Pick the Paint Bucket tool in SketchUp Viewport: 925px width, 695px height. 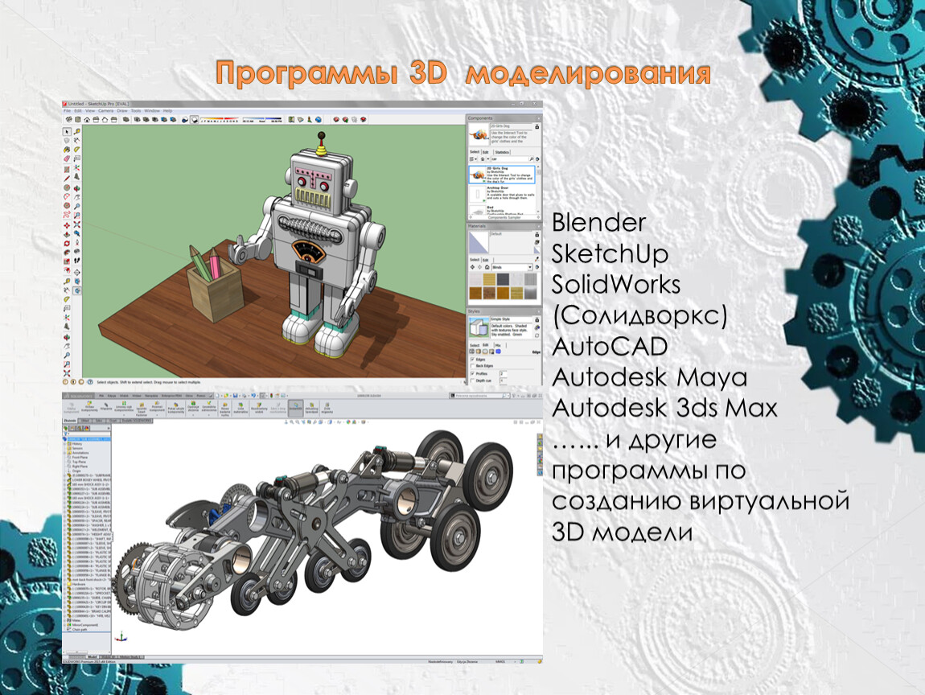68,150
